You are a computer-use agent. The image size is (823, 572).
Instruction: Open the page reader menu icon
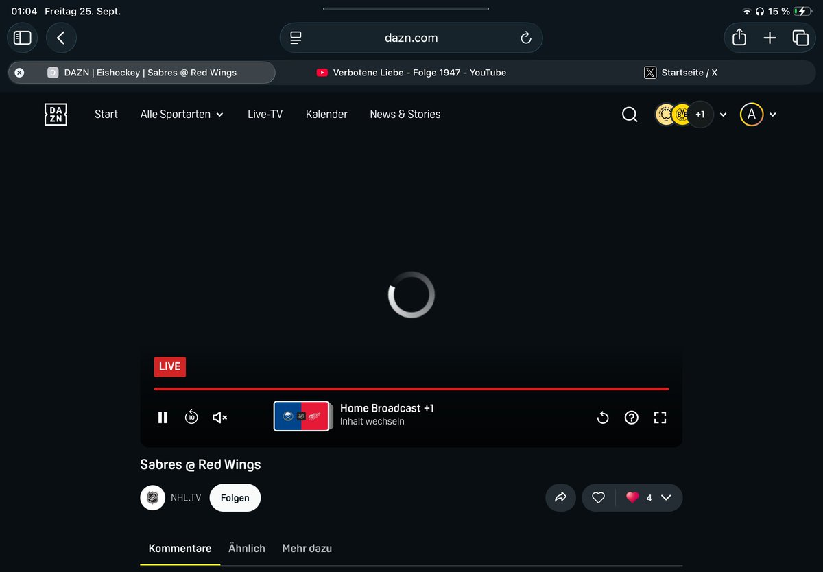coord(296,38)
